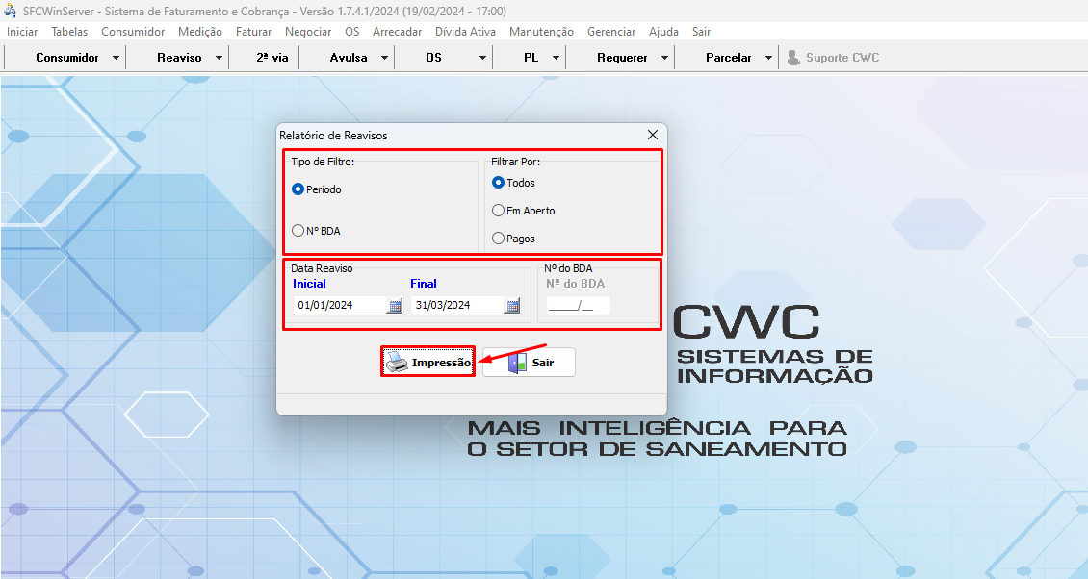Choose the Em Aberto filter option

coord(498,211)
